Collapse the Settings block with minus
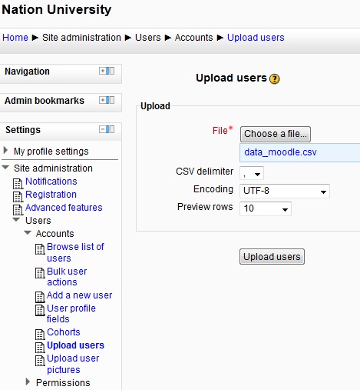360x390 pixels. tap(103, 129)
